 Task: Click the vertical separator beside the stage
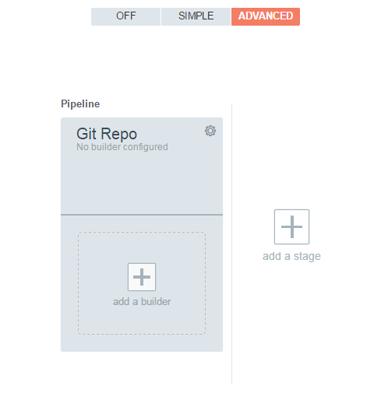(231, 244)
